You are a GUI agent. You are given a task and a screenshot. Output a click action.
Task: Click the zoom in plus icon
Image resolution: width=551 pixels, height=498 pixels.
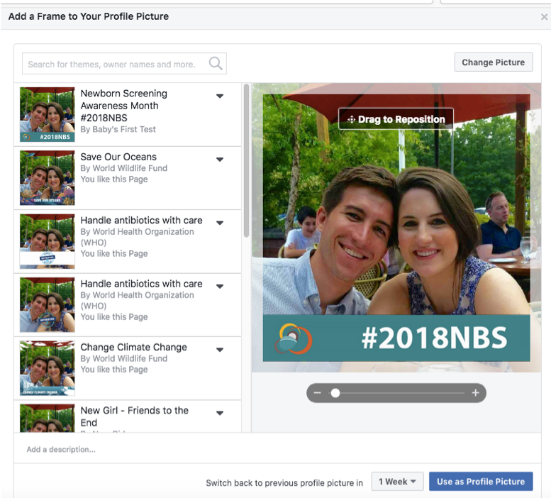click(475, 392)
